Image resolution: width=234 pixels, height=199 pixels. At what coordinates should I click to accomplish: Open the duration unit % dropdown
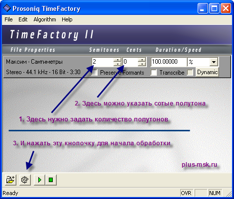[x=214, y=62]
